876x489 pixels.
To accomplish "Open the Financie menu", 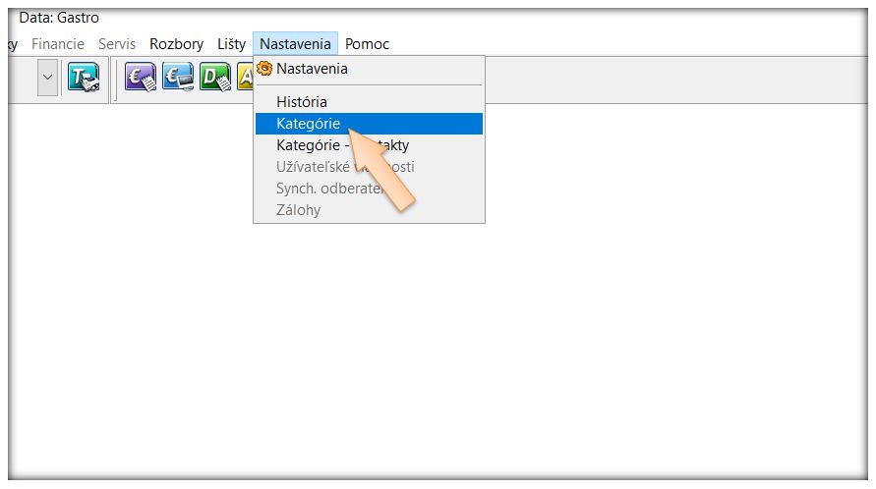I will point(58,44).
